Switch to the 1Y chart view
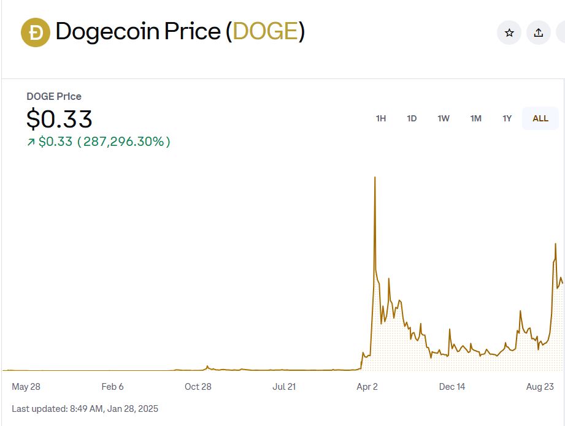 507,118
